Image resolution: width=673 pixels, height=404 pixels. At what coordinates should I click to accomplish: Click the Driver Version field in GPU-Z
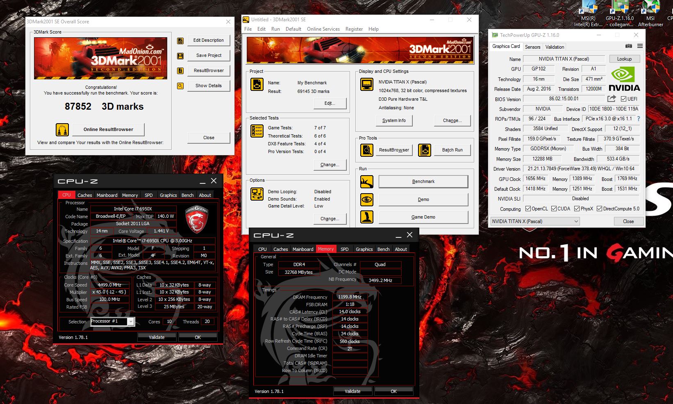point(581,169)
